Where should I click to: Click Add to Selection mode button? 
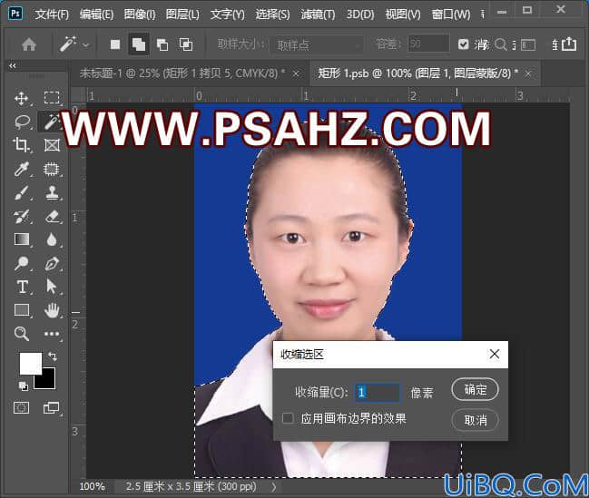(139, 44)
